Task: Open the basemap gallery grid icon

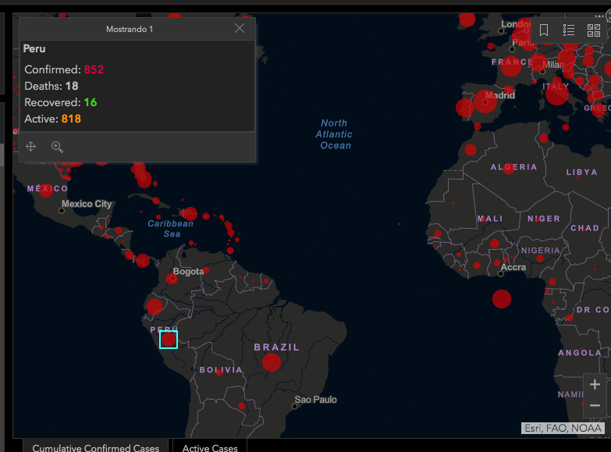Action: tap(594, 30)
